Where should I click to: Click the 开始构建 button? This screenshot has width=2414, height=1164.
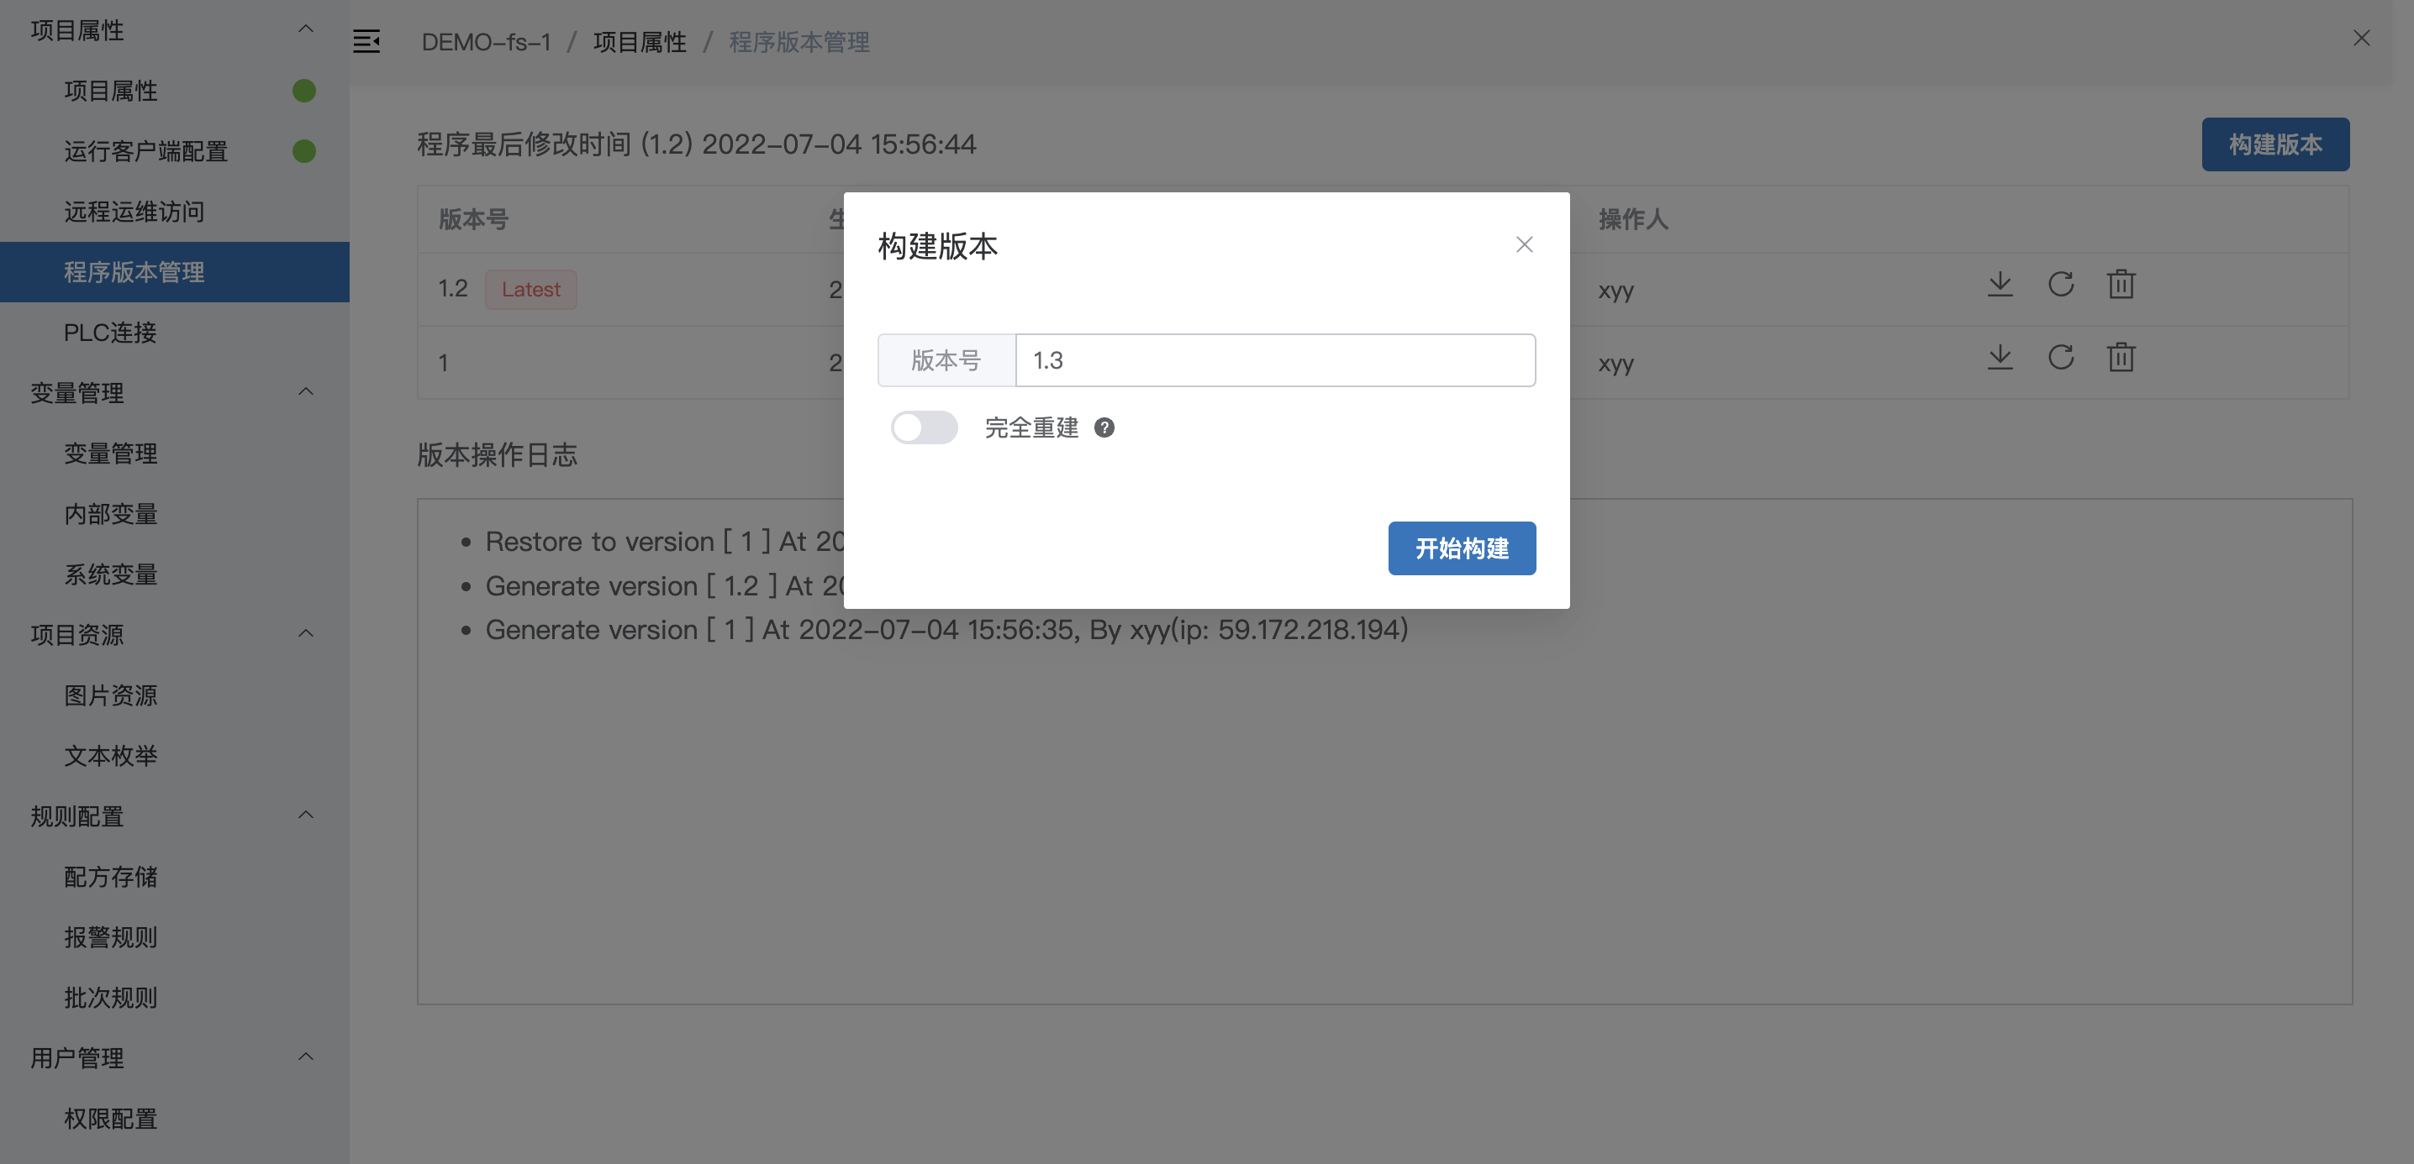[x=1461, y=548]
